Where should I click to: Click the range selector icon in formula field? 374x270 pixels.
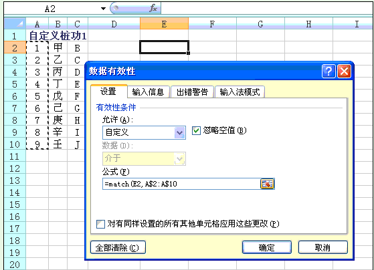point(267,184)
